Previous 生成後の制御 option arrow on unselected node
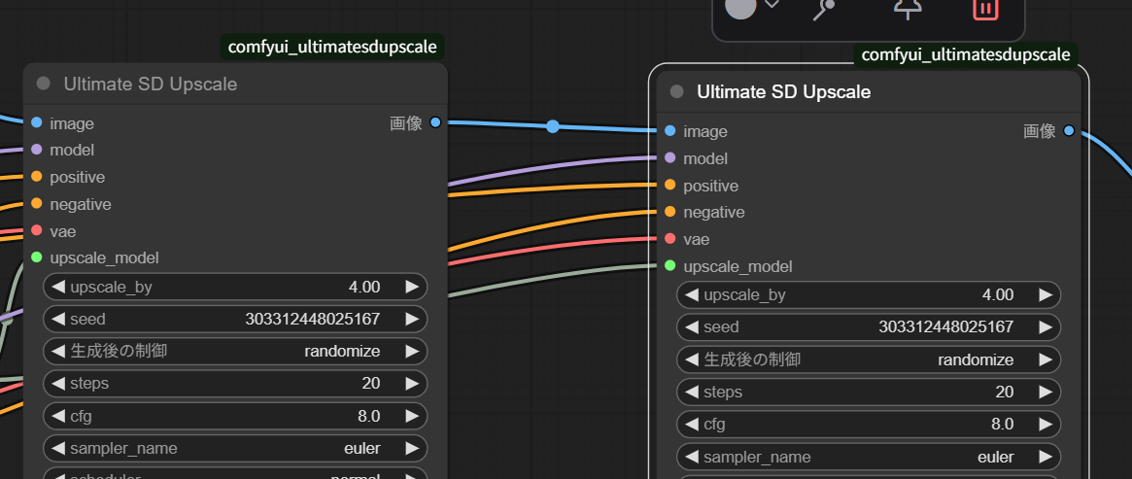Image resolution: width=1132 pixels, height=479 pixels. [58, 351]
